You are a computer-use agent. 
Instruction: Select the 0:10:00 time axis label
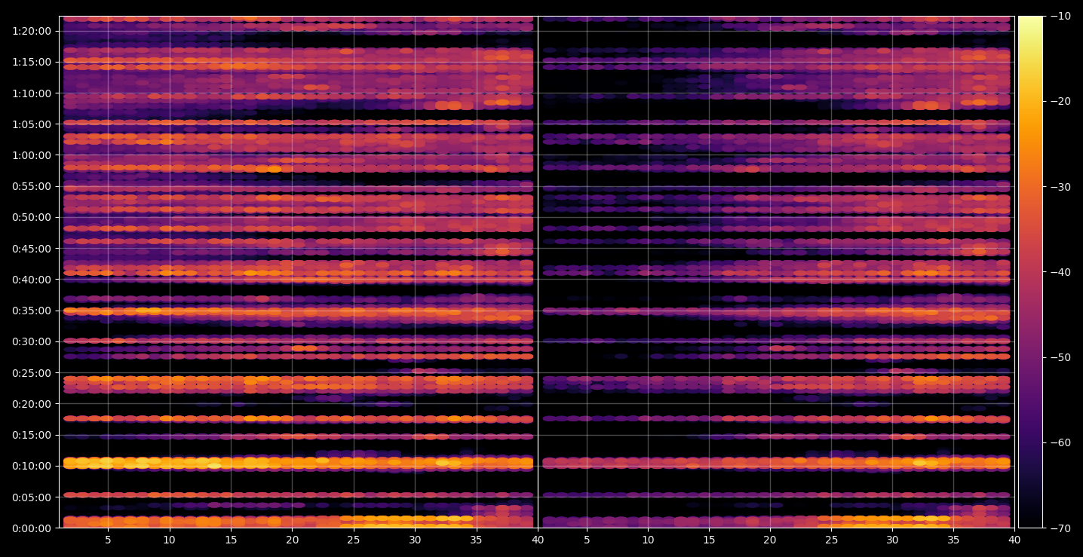pos(32,466)
